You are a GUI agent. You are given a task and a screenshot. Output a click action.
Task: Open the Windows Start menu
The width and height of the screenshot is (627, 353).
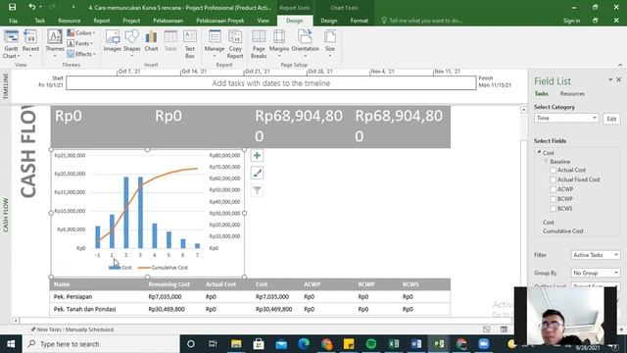click(x=11, y=344)
